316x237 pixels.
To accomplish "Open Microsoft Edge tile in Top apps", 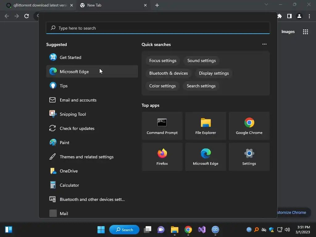I will tap(206, 157).
